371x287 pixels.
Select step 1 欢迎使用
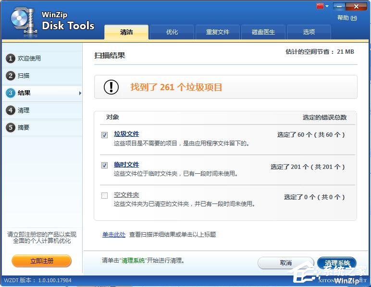tap(42, 59)
